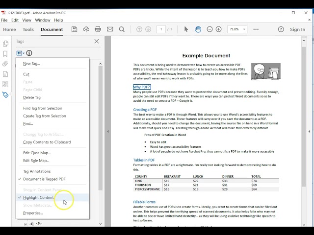Open the Bookmarks panel icon
314x235 pixels.
click(5, 54)
